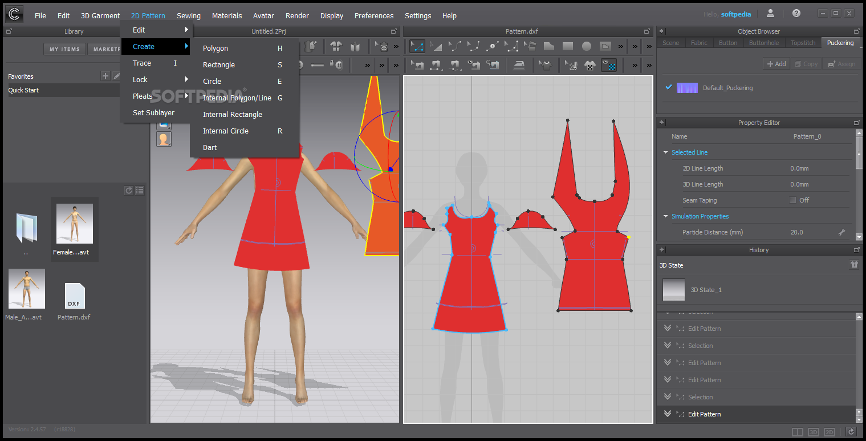
Task: Click the refresh icon in Library
Action: (x=129, y=191)
